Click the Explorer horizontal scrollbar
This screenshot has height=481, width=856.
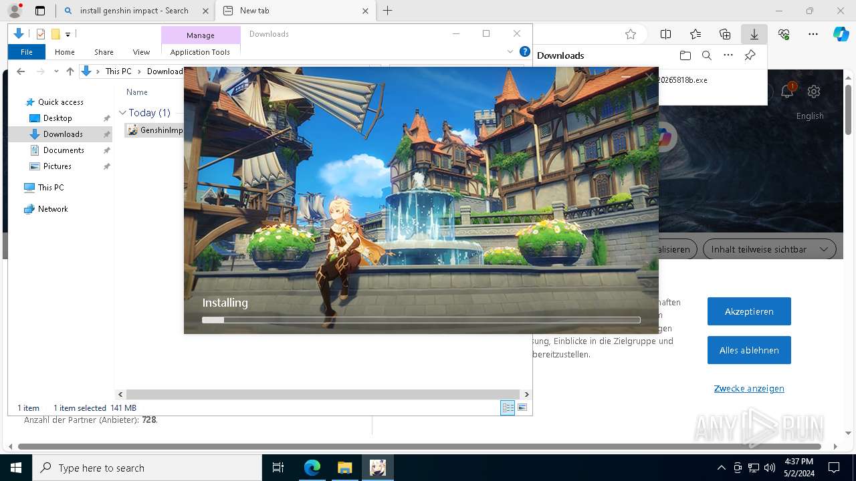click(x=323, y=395)
